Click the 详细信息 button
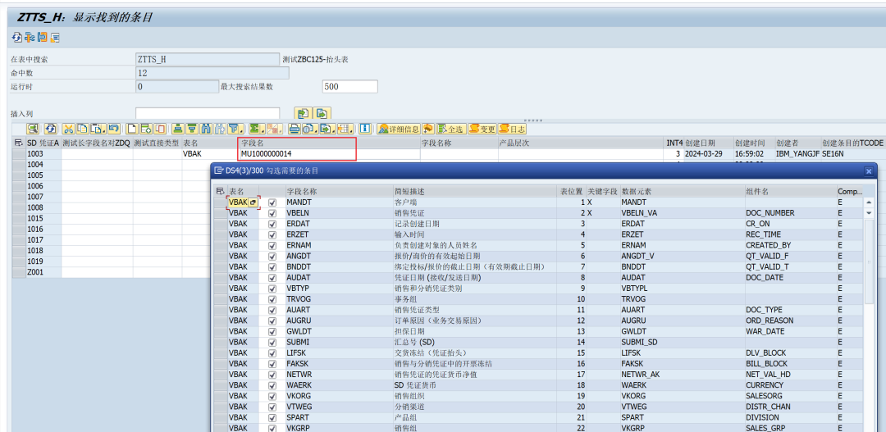 tap(399, 129)
